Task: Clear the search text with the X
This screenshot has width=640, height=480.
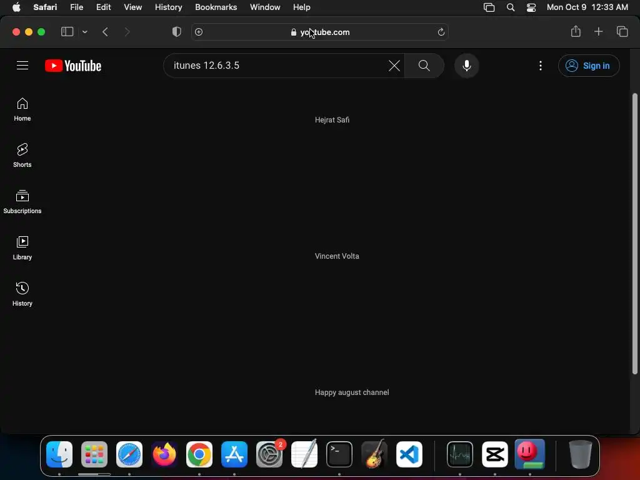Action: pos(394,65)
